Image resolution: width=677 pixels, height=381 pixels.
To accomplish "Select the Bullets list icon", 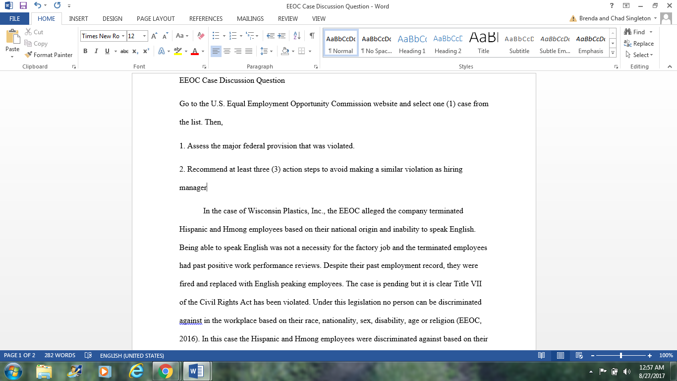I will tap(216, 36).
